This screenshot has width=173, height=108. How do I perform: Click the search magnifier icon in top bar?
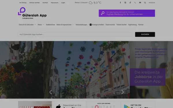point(145,3)
